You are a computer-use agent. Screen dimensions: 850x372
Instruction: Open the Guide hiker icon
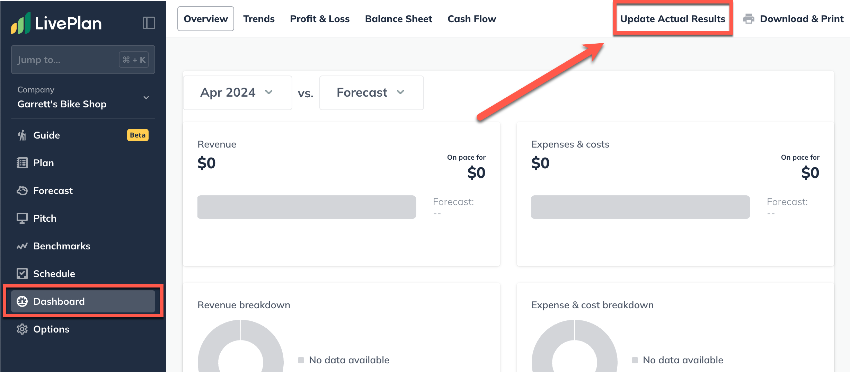pos(22,135)
